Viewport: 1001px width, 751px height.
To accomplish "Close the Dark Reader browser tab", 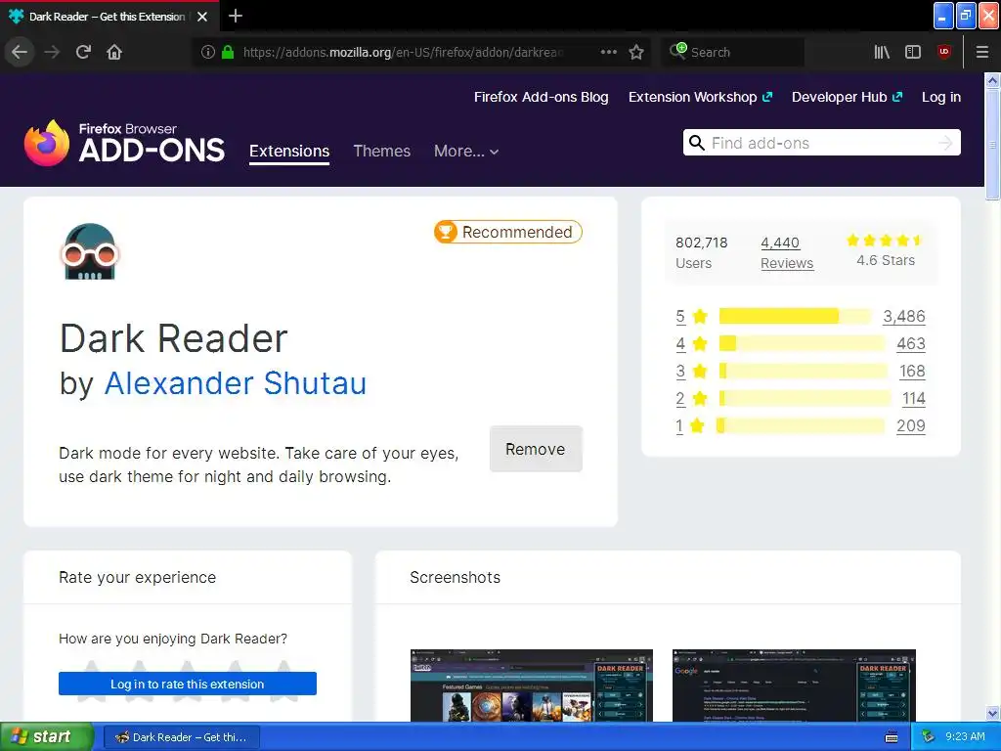I will point(202,17).
